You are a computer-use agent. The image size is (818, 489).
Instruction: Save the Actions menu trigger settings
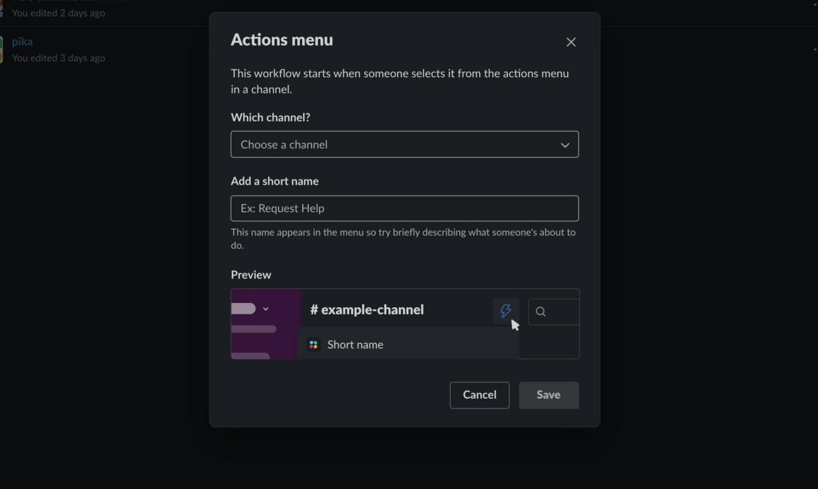[549, 395]
